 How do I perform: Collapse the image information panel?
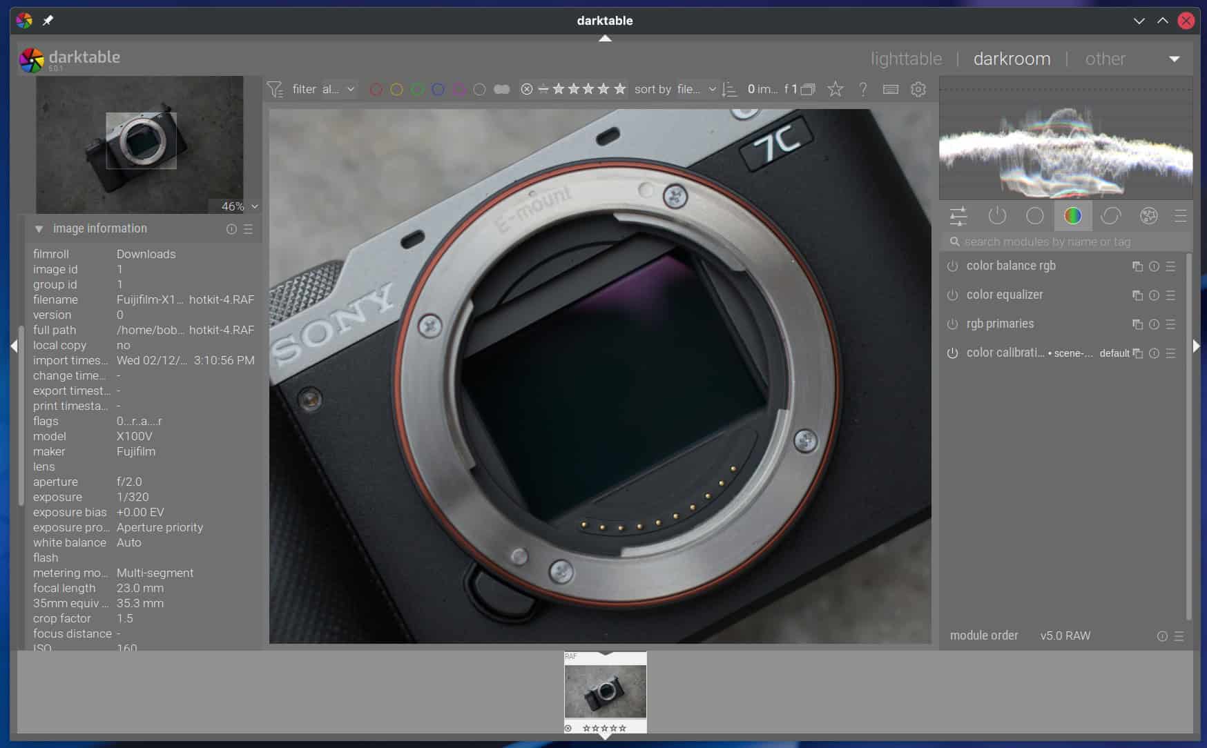[x=39, y=228]
